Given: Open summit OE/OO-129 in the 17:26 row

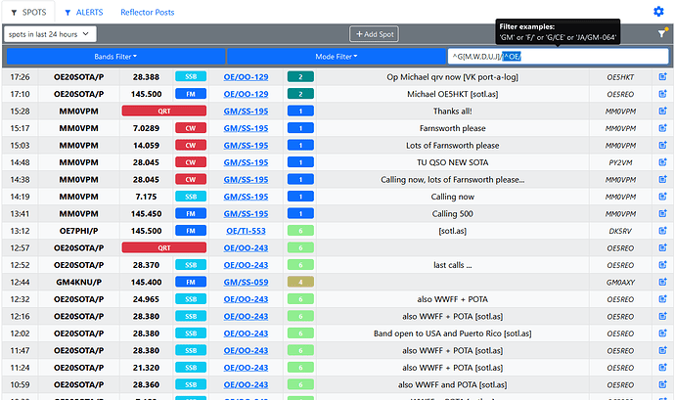Looking at the screenshot, I should [246, 77].
